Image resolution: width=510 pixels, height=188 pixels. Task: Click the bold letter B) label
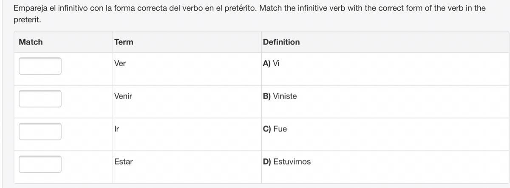tap(267, 96)
